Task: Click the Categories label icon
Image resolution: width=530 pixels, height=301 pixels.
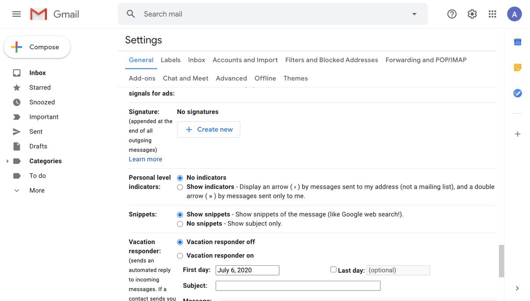Action: pyautogui.click(x=17, y=161)
